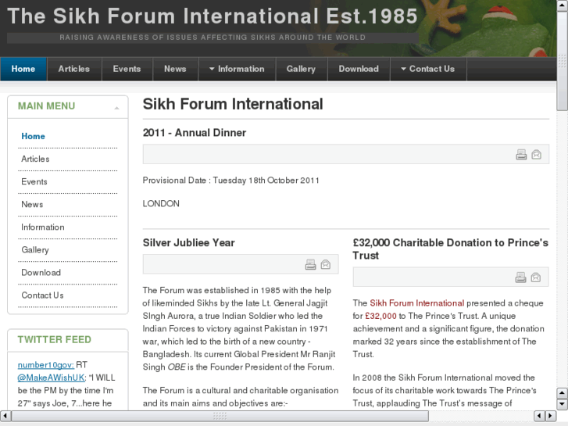Click the horizontal scrollbar right arrow
Screen dimensions: 568x426
coord(551,416)
